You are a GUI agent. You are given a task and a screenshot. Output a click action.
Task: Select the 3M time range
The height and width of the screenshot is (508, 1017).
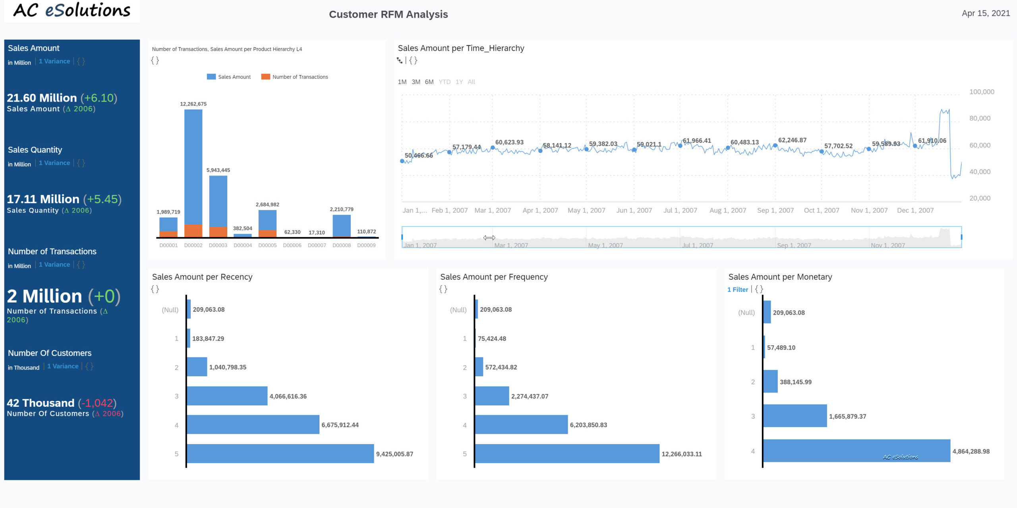[x=416, y=82]
